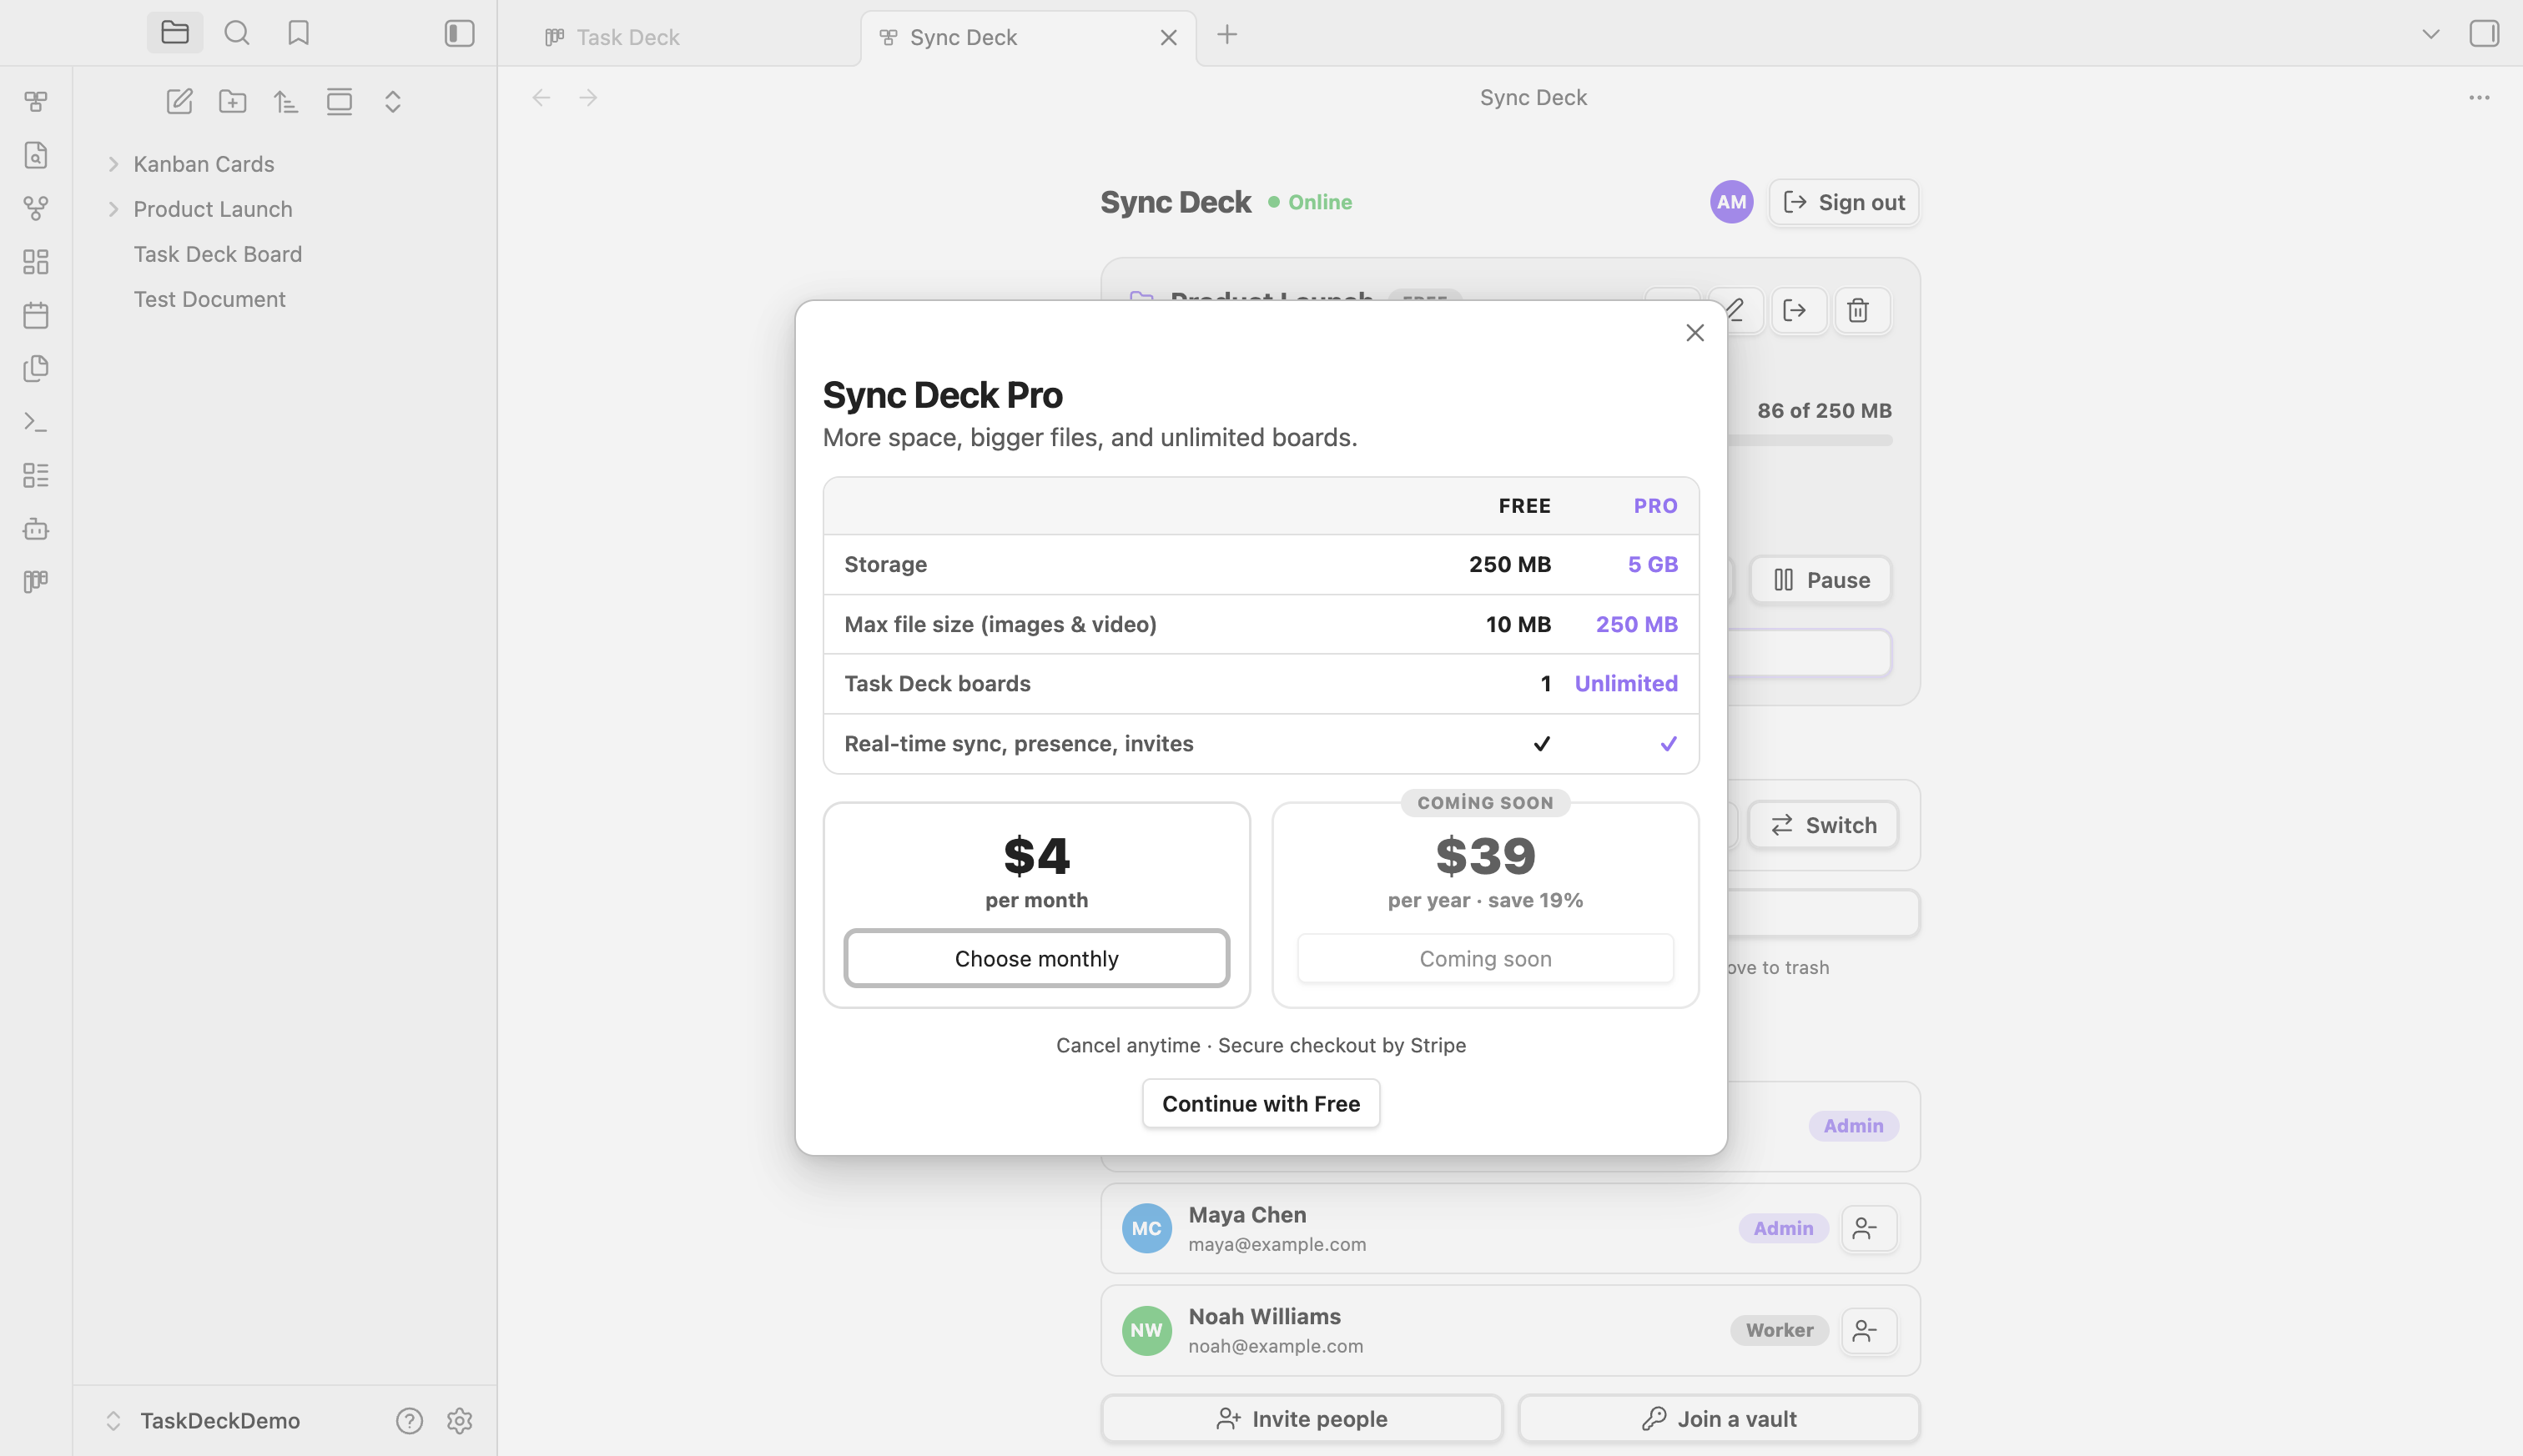Viewport: 2523px width, 1456px height.
Task: Navigate forward with right arrow
Action: (588, 97)
